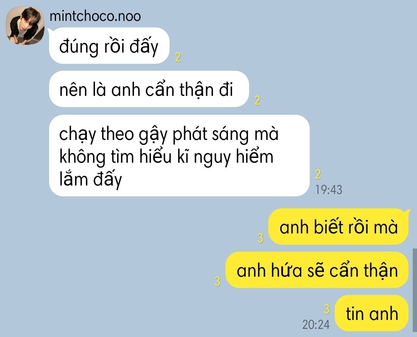Click the tail of 'anh biết rồi mà' bubble
Screen dimensions: 417x337
pos(407,212)
